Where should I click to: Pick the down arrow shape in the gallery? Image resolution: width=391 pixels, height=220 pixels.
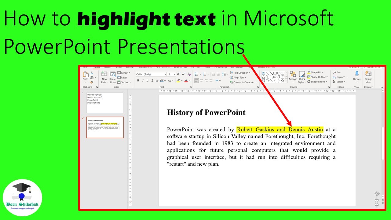pyautogui.click(x=279, y=77)
